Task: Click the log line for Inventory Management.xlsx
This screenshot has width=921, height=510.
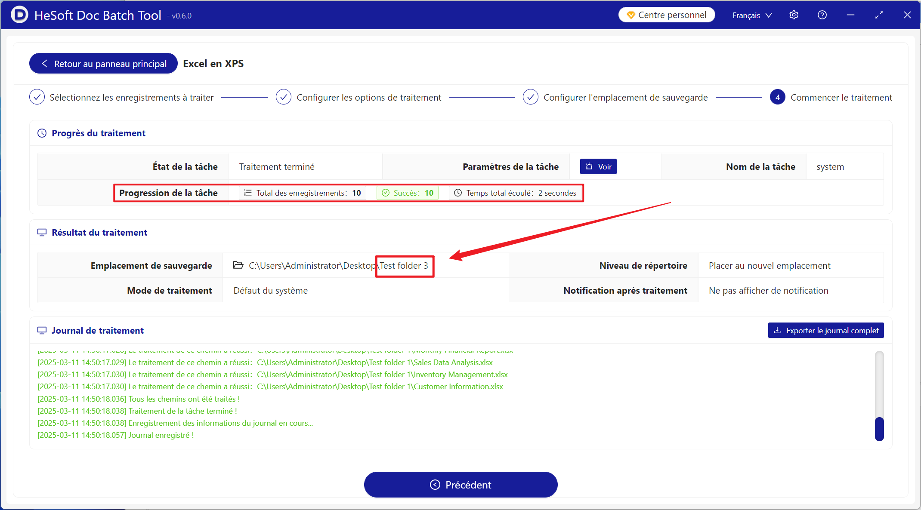Action: [273, 375]
